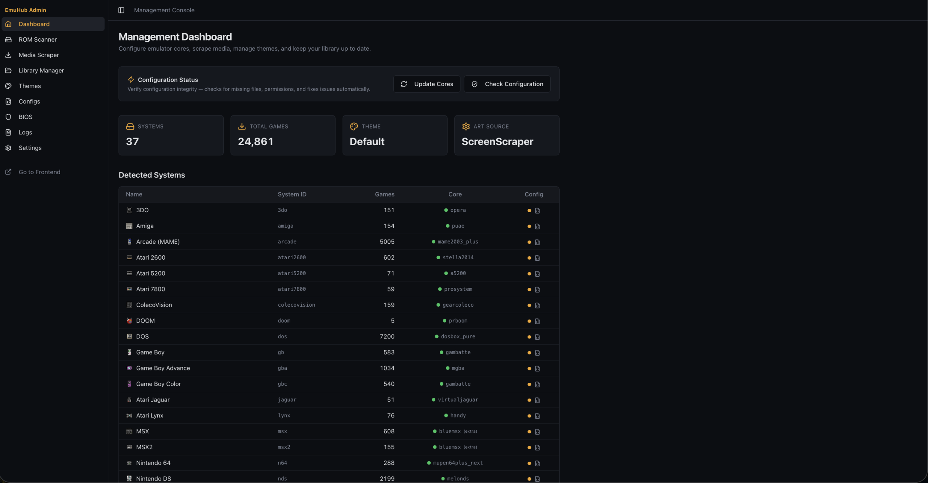This screenshot has height=483, width=928.
Task: Click config file icon for DOOM row
Action: click(537, 321)
